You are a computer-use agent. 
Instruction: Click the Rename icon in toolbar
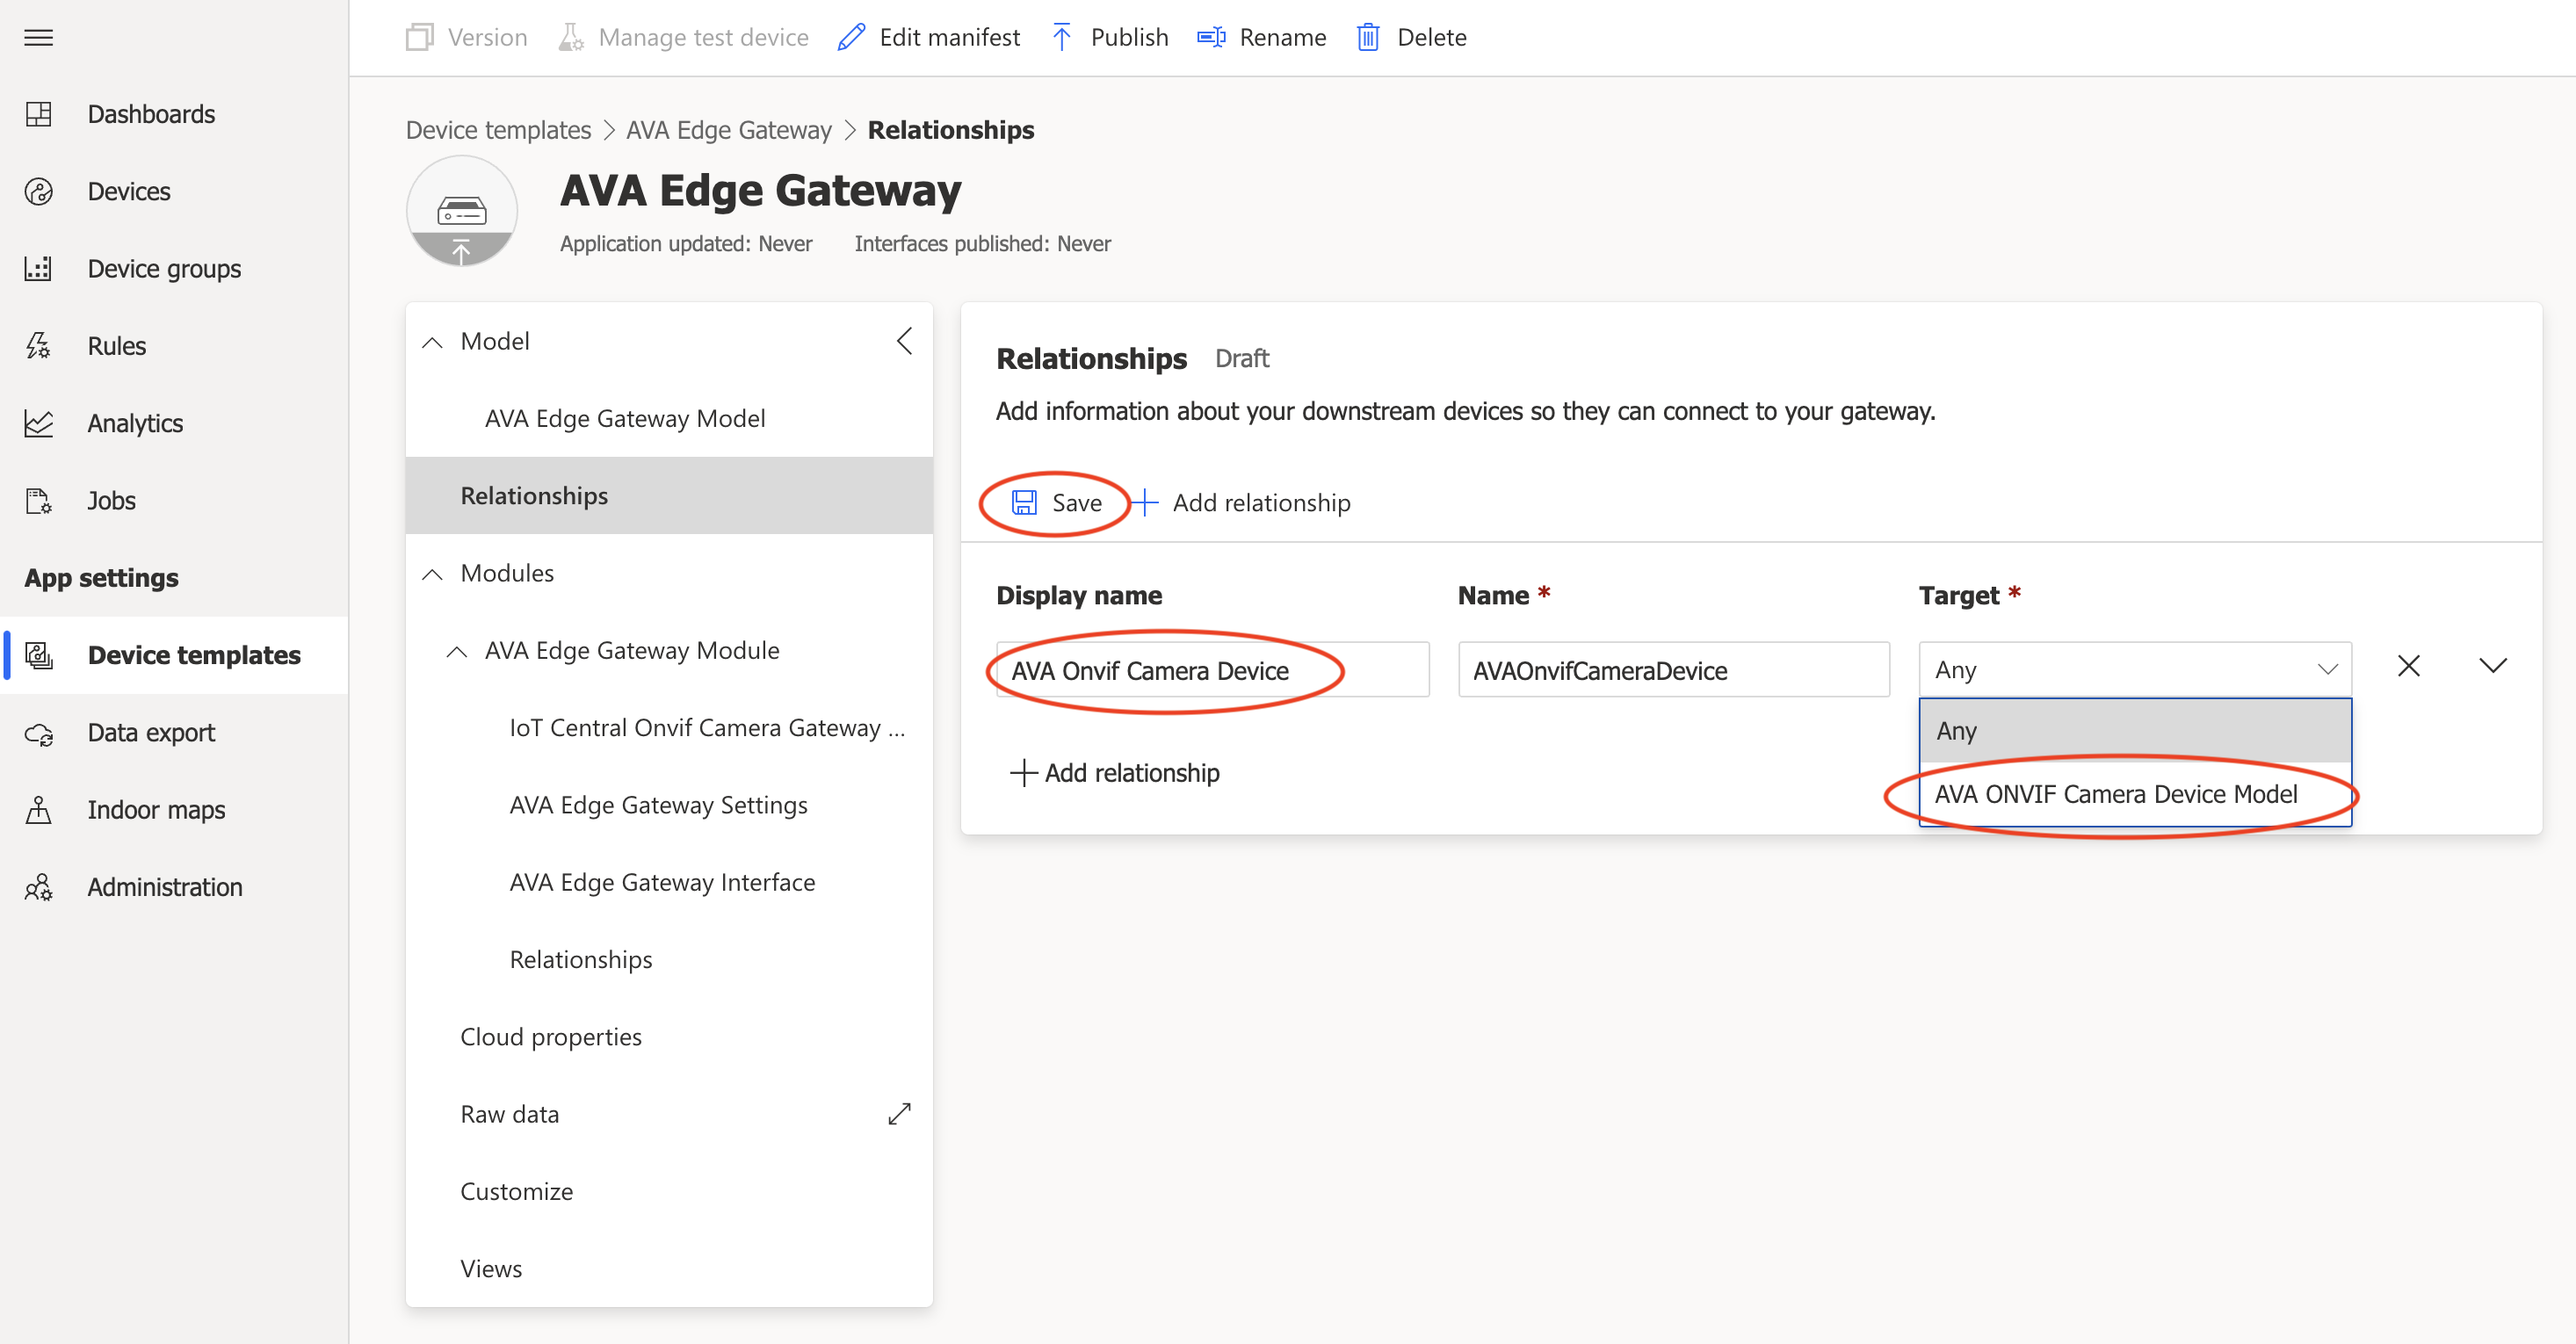1211,38
